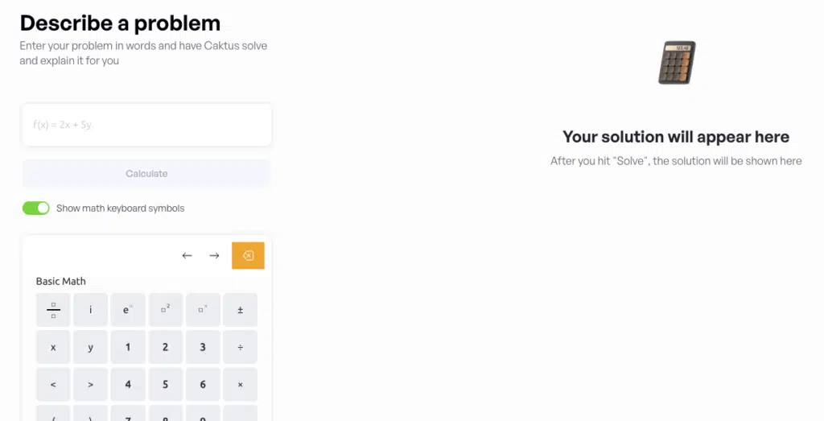824x421 pixels.
Task: Insert the custom power exponent template
Action: [x=203, y=310]
